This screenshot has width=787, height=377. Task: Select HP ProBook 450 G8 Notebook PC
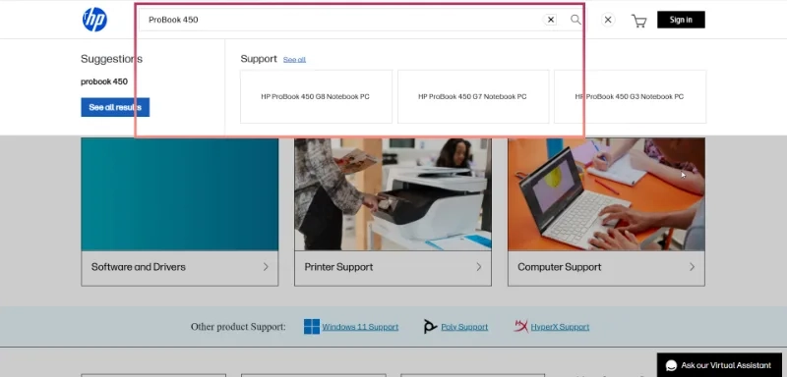click(x=316, y=96)
